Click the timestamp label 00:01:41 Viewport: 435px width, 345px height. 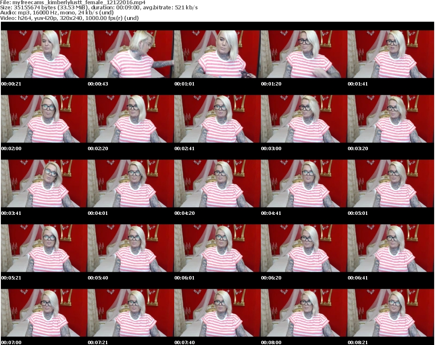click(x=358, y=84)
